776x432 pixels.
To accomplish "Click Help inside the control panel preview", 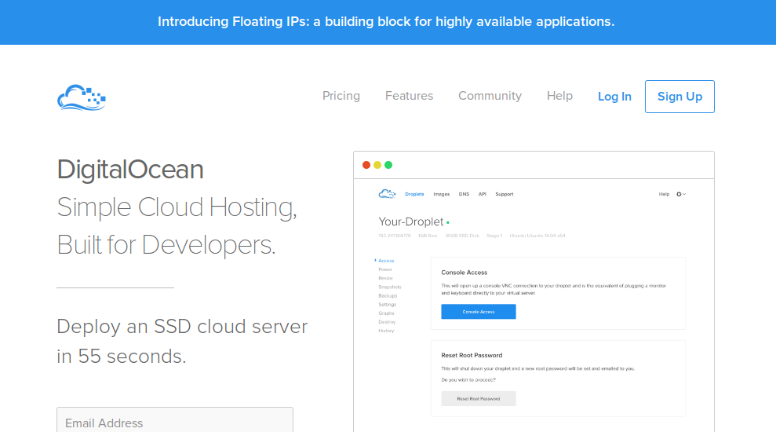I will 664,194.
